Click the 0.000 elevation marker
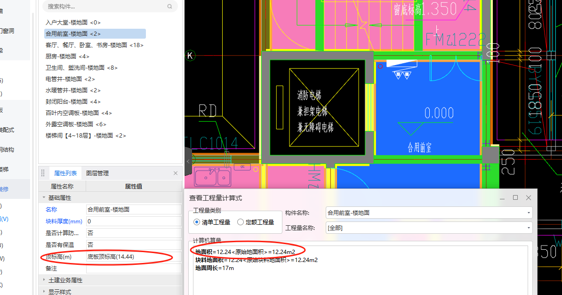This screenshot has width=562, height=295. pos(439,113)
